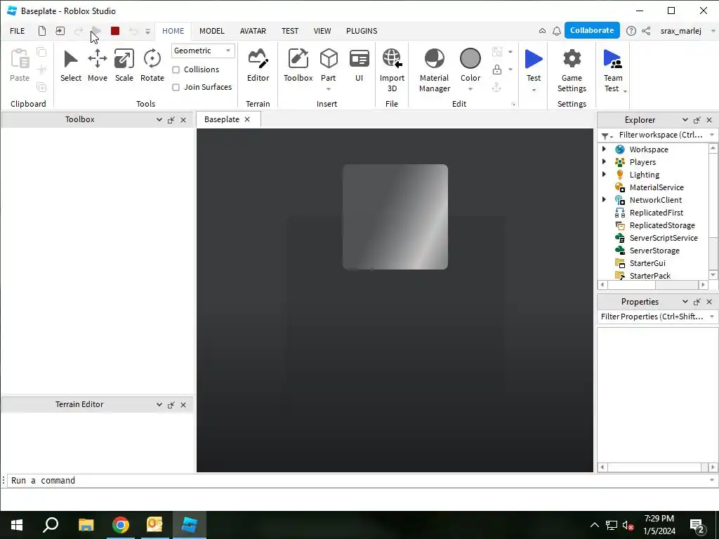
Task: Select ServerScriptService in Explorer
Action: [663, 238]
